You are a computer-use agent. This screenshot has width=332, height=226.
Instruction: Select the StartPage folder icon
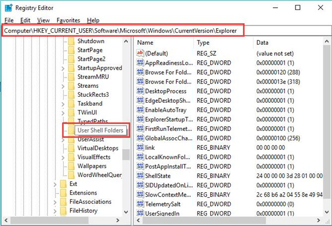(71, 50)
